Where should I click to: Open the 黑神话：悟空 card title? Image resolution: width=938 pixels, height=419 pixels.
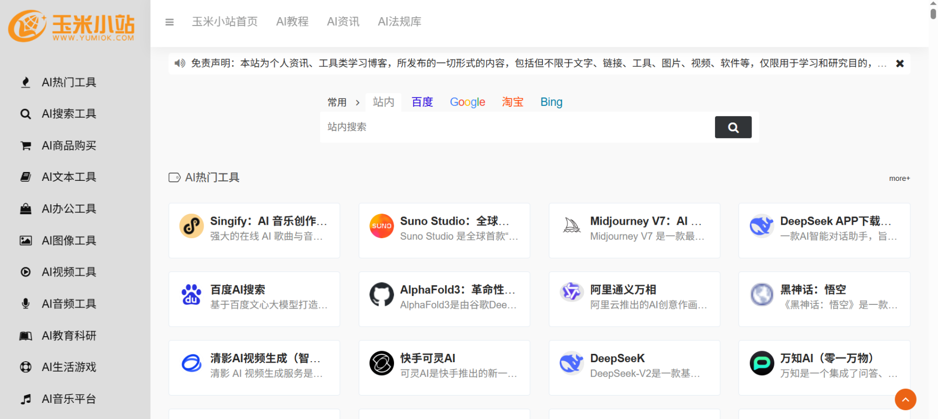(813, 290)
